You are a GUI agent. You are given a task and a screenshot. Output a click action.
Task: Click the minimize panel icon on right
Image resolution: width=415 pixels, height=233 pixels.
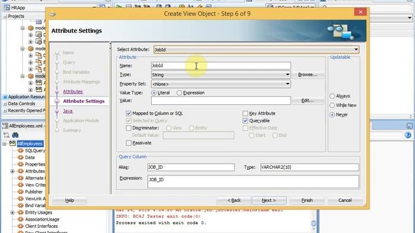click(409, 126)
